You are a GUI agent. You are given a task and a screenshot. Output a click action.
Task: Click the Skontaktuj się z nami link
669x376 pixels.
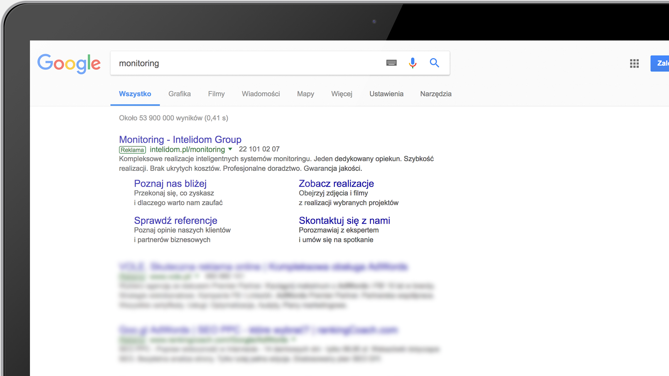click(x=344, y=220)
